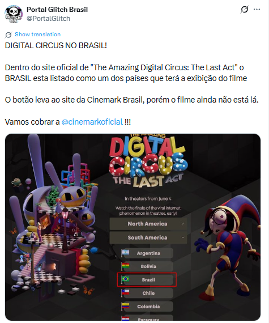Select the Brazil country button

point(148,280)
